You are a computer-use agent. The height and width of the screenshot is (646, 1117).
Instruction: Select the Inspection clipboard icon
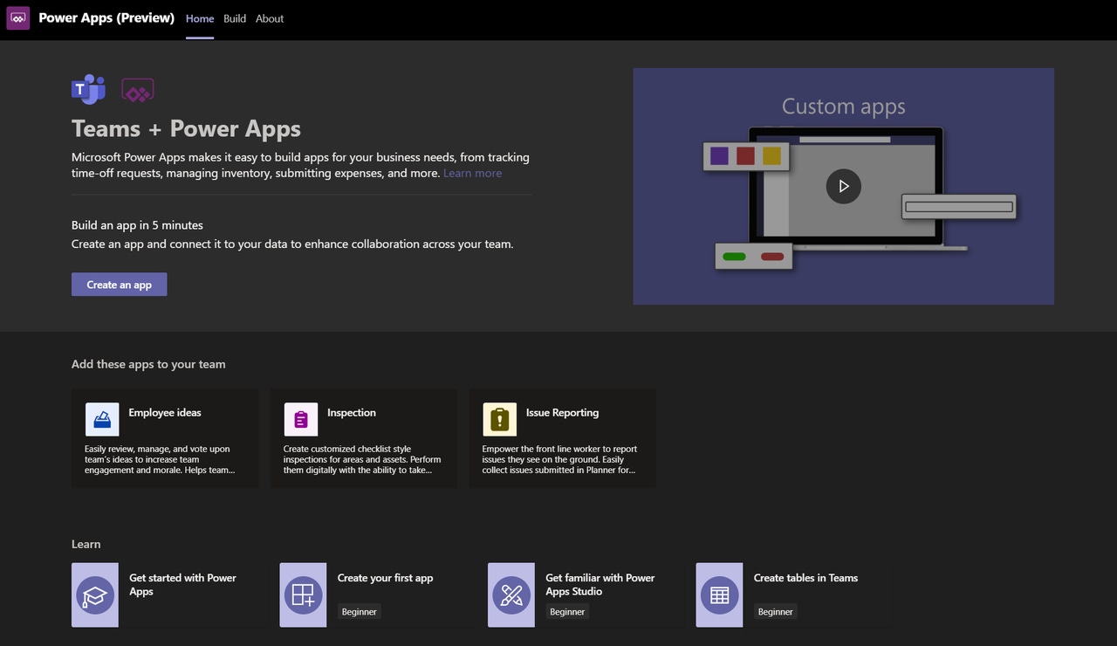[300, 419]
